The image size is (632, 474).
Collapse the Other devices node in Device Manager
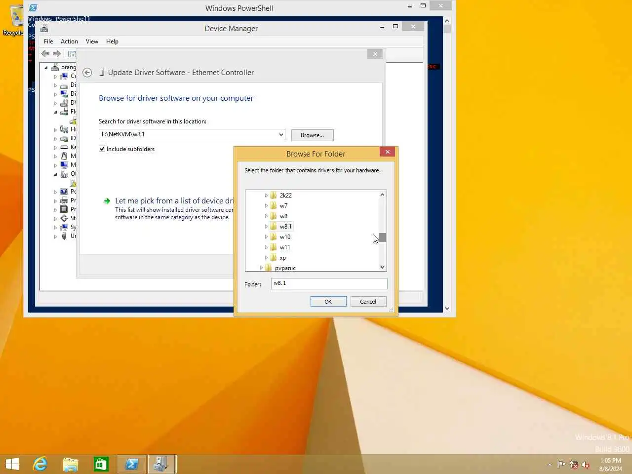point(55,174)
